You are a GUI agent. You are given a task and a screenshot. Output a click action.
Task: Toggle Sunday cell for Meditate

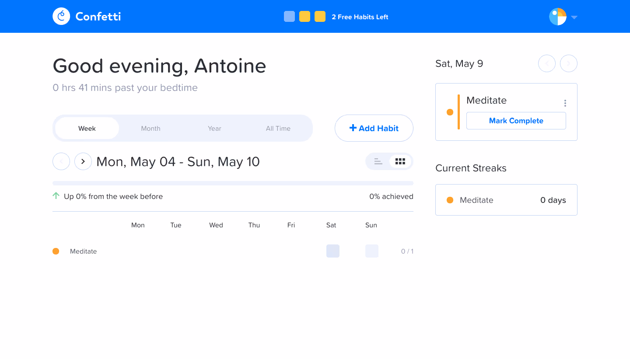click(x=372, y=251)
